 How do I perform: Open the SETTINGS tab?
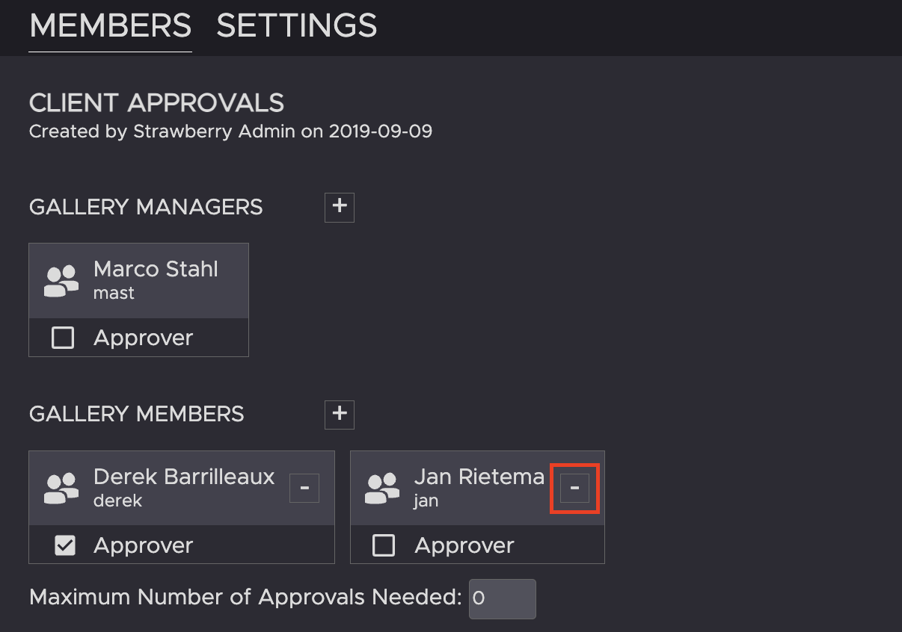pyautogui.click(x=296, y=26)
